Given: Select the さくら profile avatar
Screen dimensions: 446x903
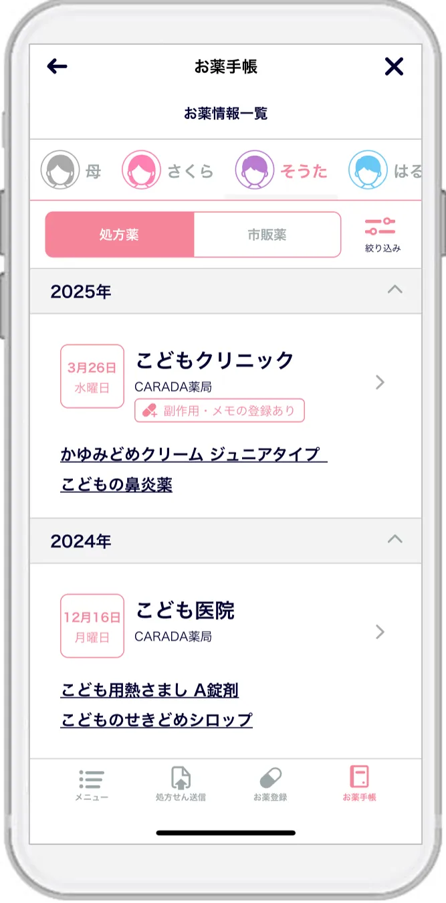Looking at the screenshot, I should 141,170.
